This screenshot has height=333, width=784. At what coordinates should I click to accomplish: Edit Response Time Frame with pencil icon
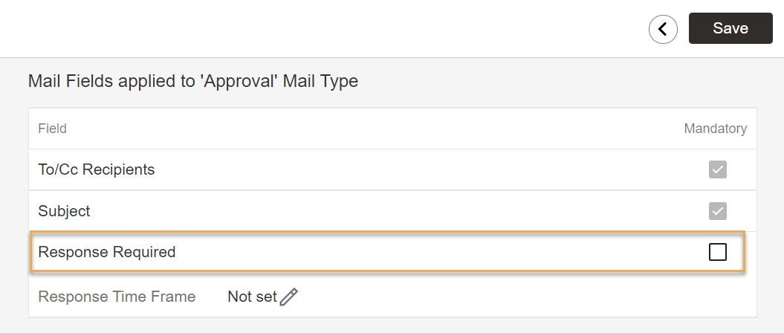288,297
